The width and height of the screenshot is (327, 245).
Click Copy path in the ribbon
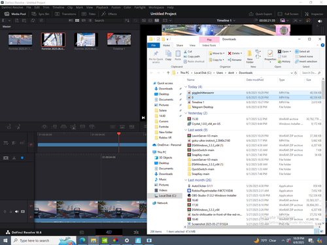coord(192,56)
